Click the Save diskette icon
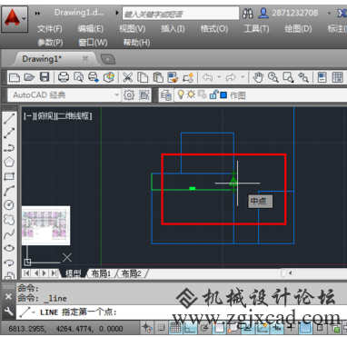 pos(45,77)
